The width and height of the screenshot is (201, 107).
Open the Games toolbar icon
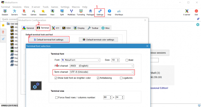click(33, 13)
